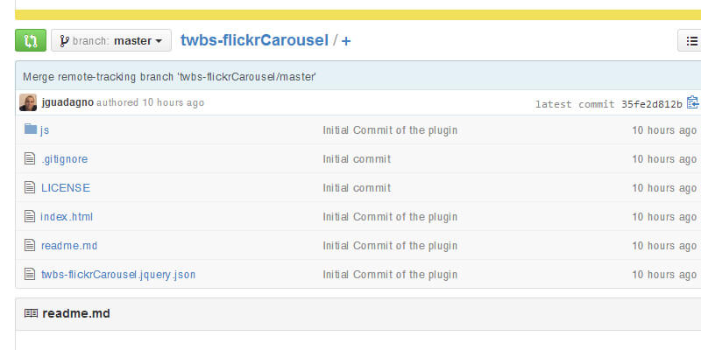The width and height of the screenshot is (701, 350).
Task: Click the plus icon to create new file
Action: coord(346,41)
